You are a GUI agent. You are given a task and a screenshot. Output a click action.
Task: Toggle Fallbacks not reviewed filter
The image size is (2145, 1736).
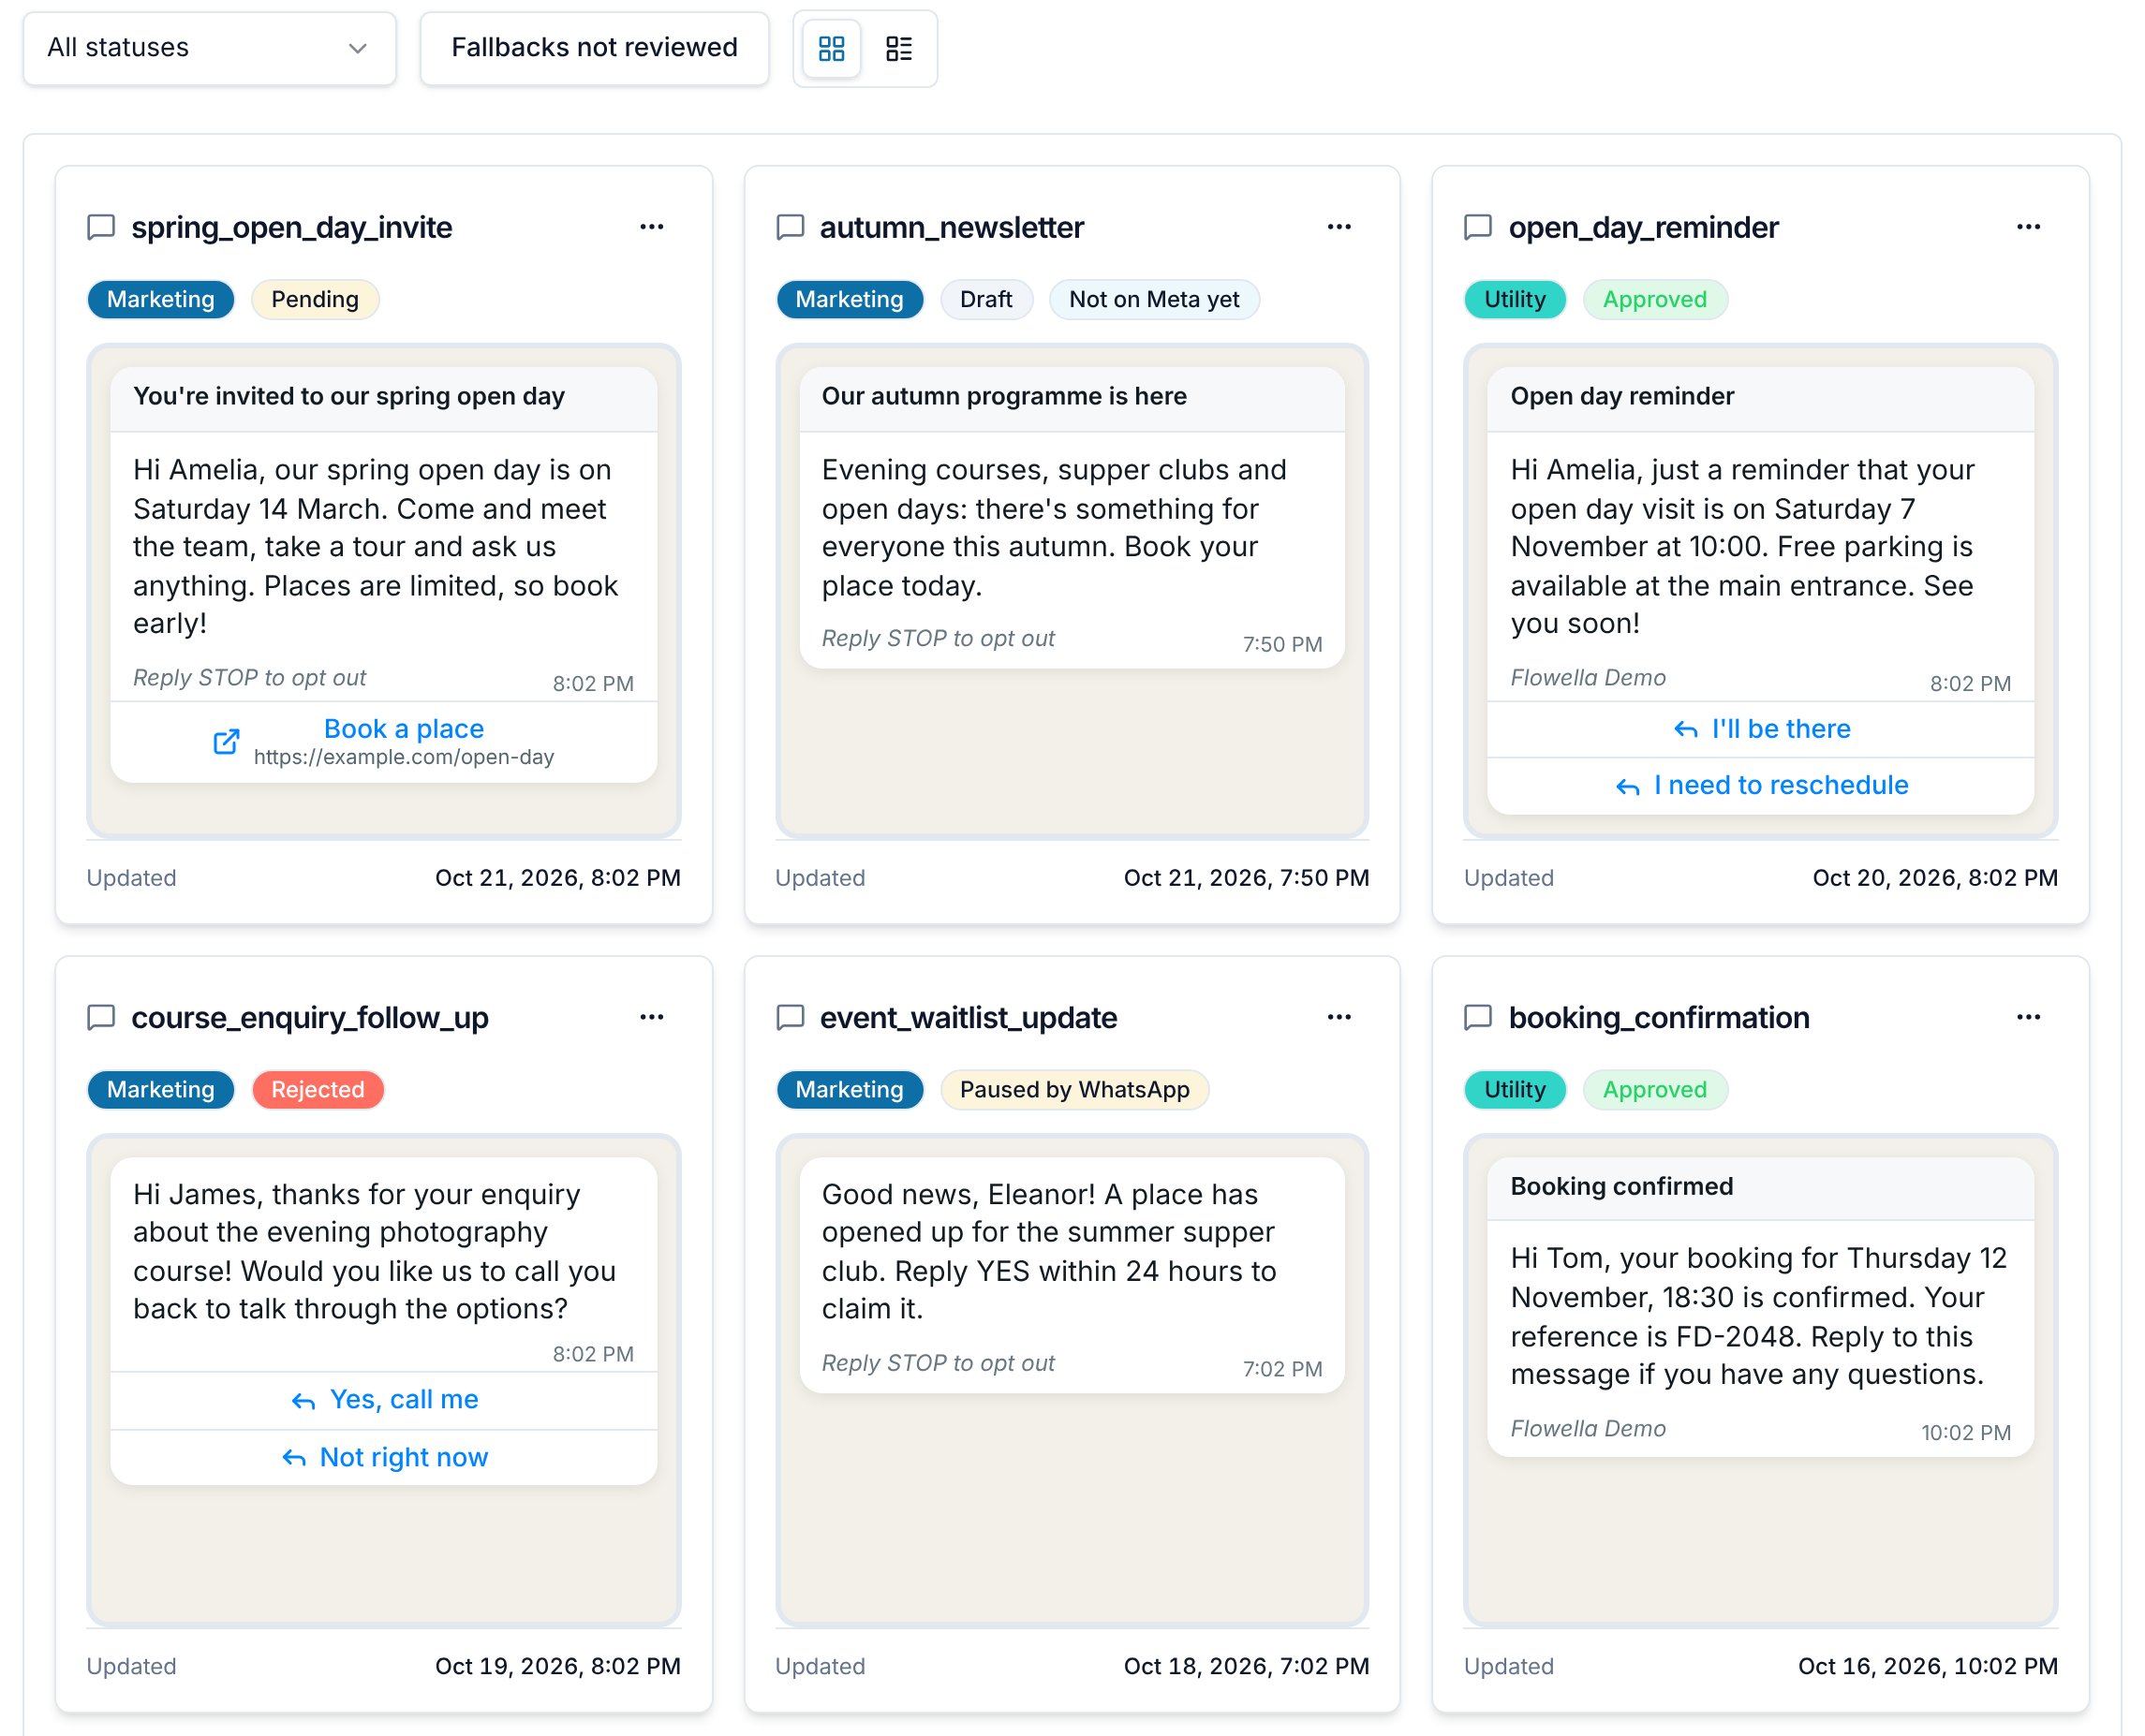tap(594, 48)
